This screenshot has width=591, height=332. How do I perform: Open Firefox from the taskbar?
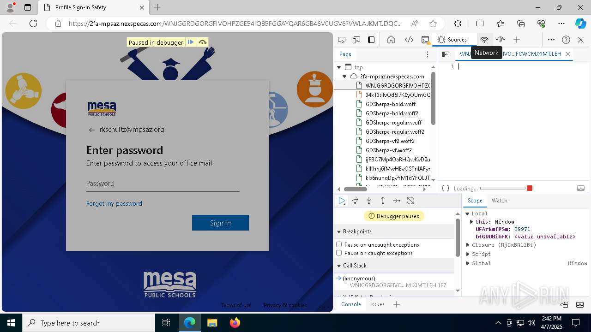coord(235,323)
